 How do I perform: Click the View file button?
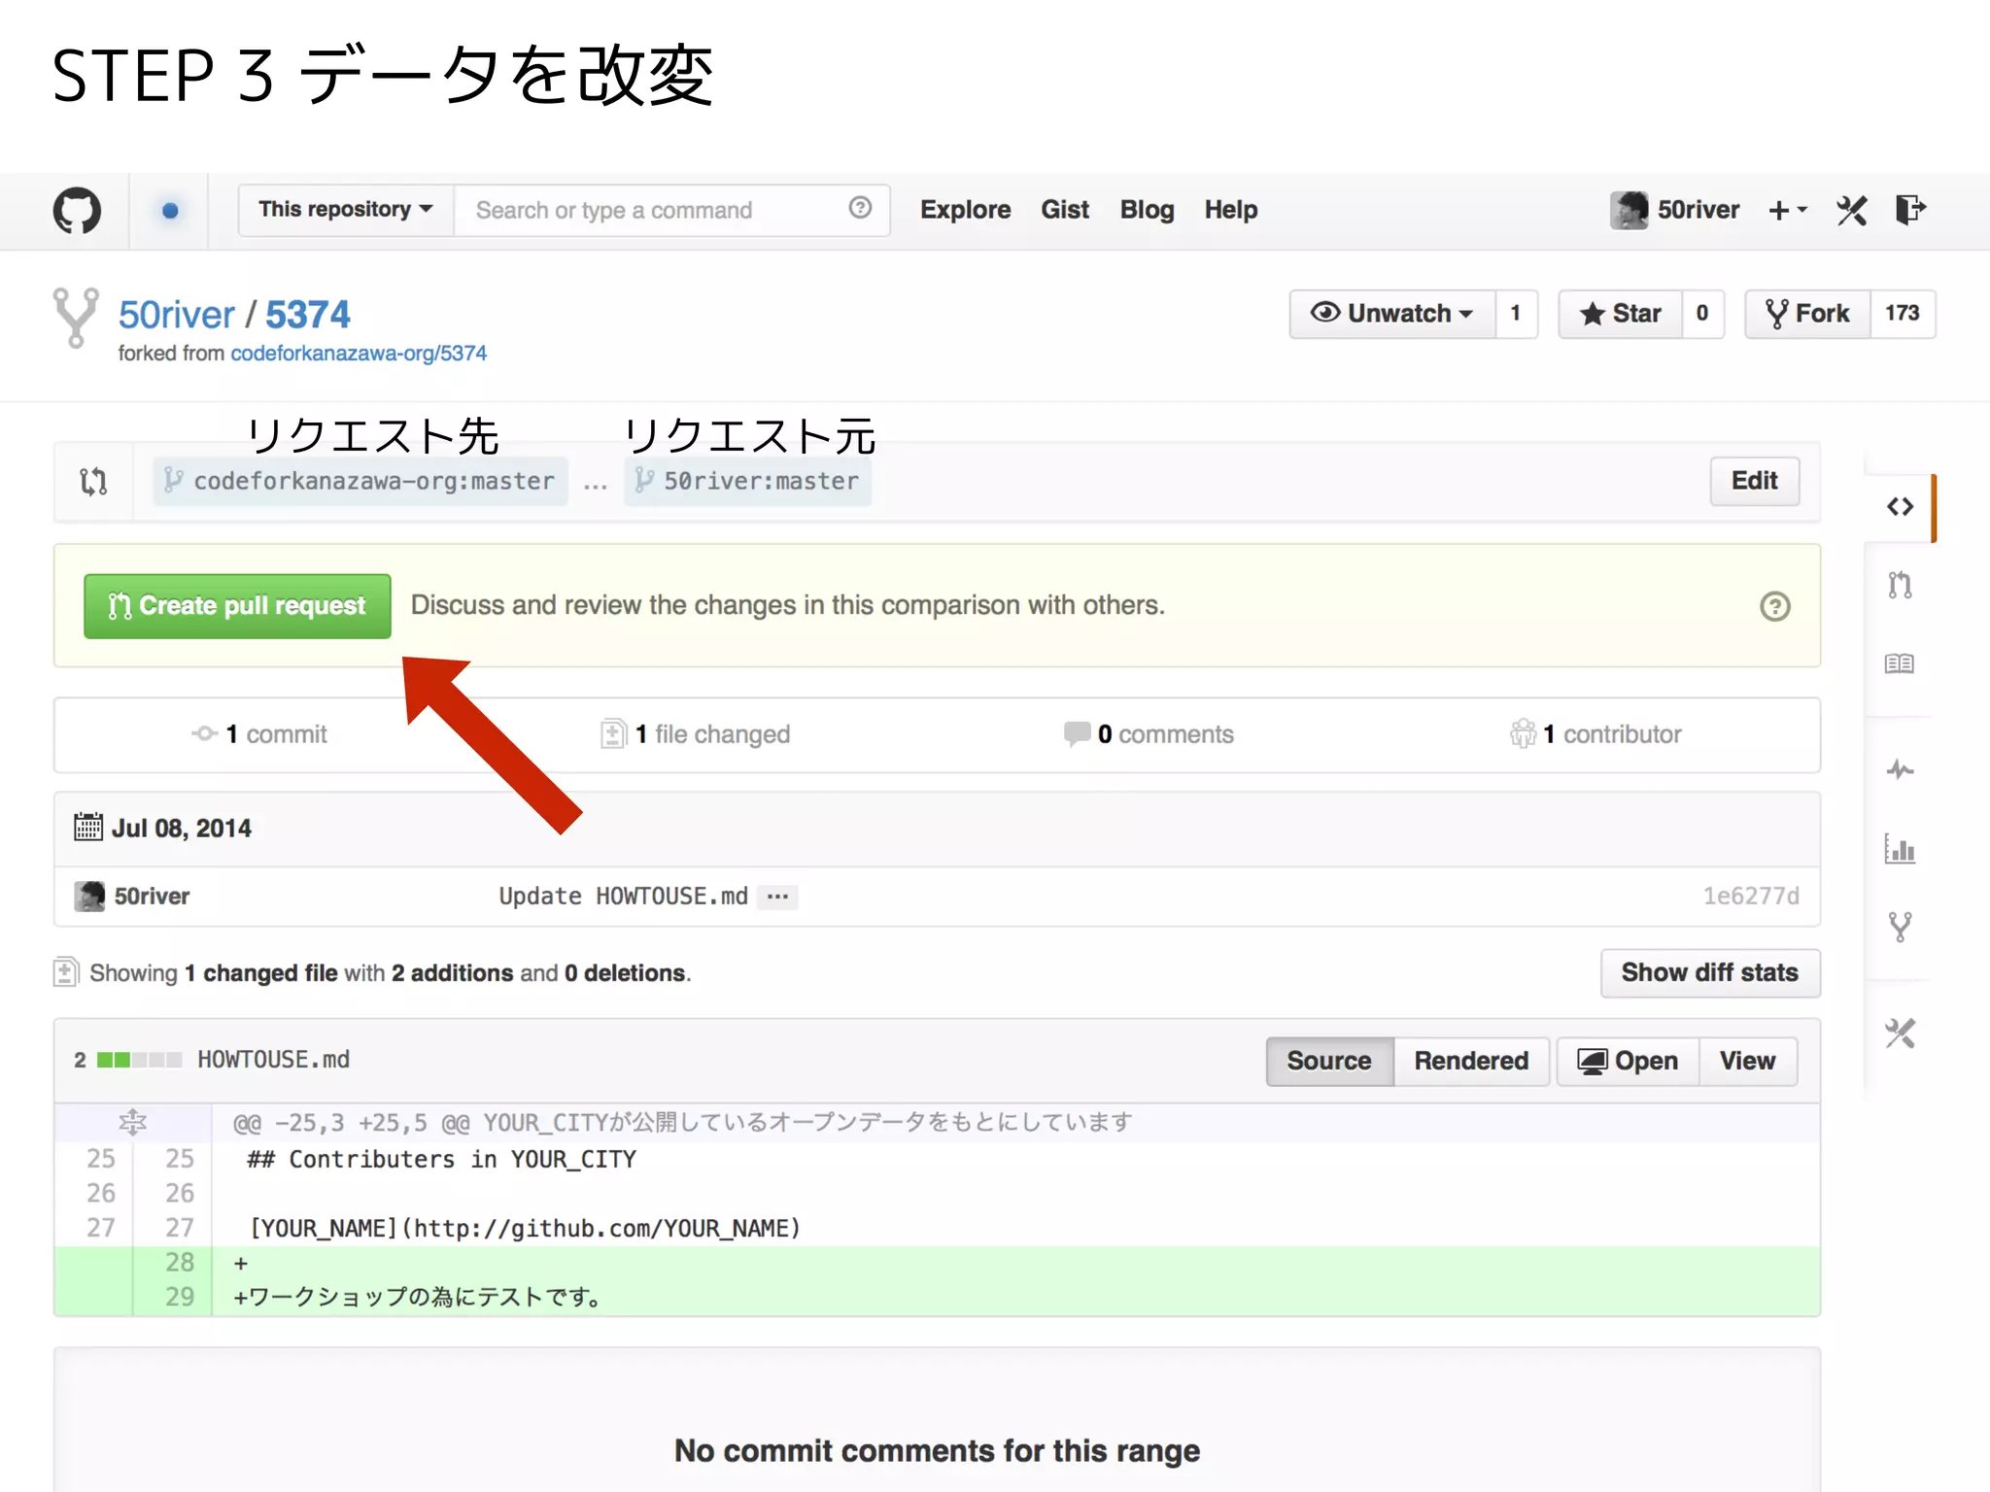pyautogui.click(x=1747, y=1062)
